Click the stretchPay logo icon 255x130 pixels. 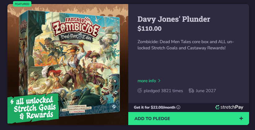click(217, 107)
